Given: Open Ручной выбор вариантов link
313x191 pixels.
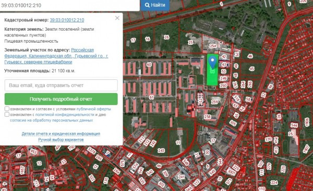Looking at the screenshot, I should pos(61,139).
